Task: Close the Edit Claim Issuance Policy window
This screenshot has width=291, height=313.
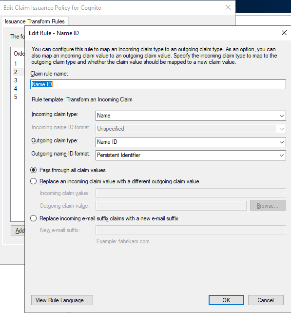Action: click(228, 8)
